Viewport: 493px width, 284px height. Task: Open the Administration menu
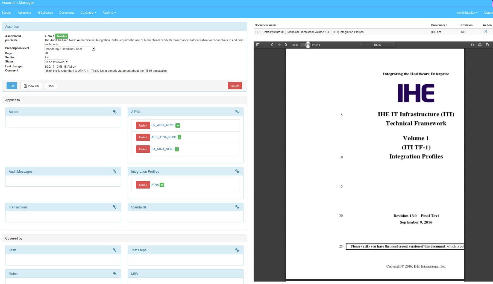[467, 13]
